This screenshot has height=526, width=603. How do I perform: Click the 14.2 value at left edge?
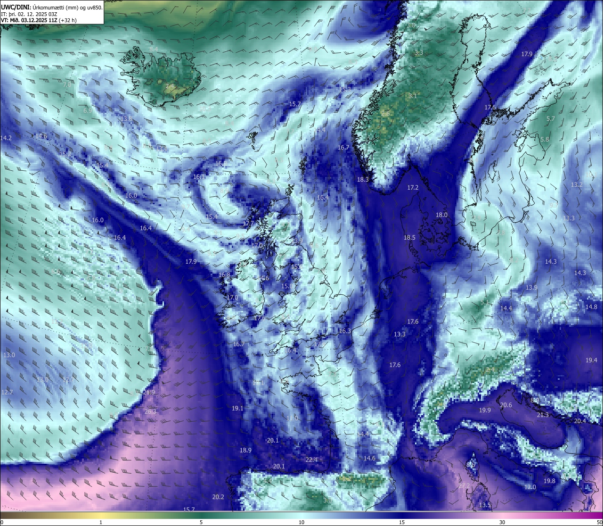(6, 138)
